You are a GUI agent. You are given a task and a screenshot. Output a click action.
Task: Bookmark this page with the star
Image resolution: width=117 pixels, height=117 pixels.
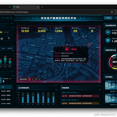pos(112,12)
